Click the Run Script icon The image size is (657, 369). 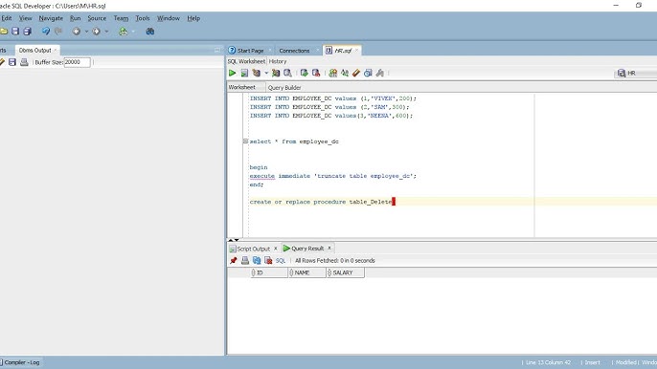(244, 73)
